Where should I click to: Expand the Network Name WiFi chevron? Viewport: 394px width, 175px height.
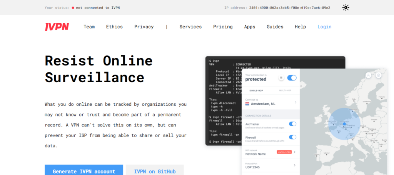point(295,152)
